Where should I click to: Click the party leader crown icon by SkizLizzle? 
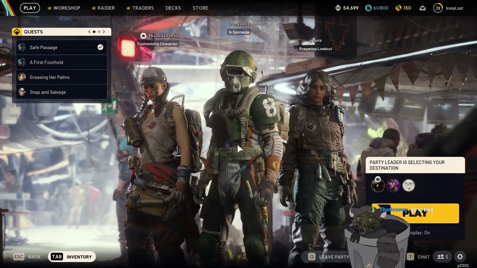pos(143,36)
